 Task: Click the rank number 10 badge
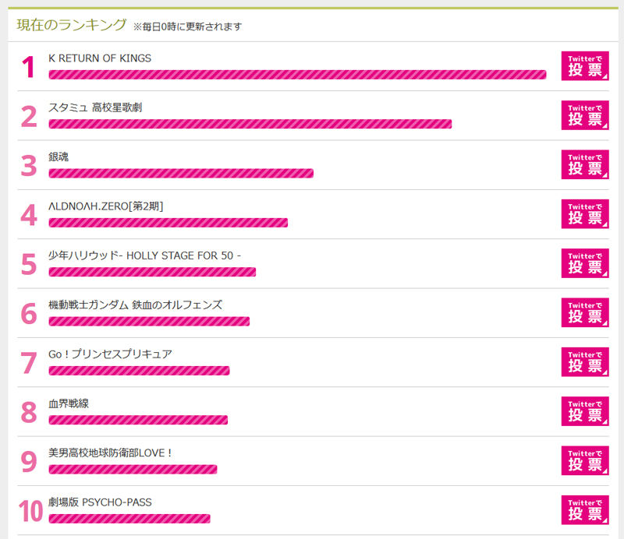point(30,511)
